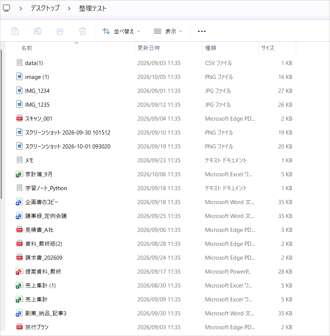Sort by the 更新日時 column header
Viewport: 330px width, 336px height.
tap(149, 48)
